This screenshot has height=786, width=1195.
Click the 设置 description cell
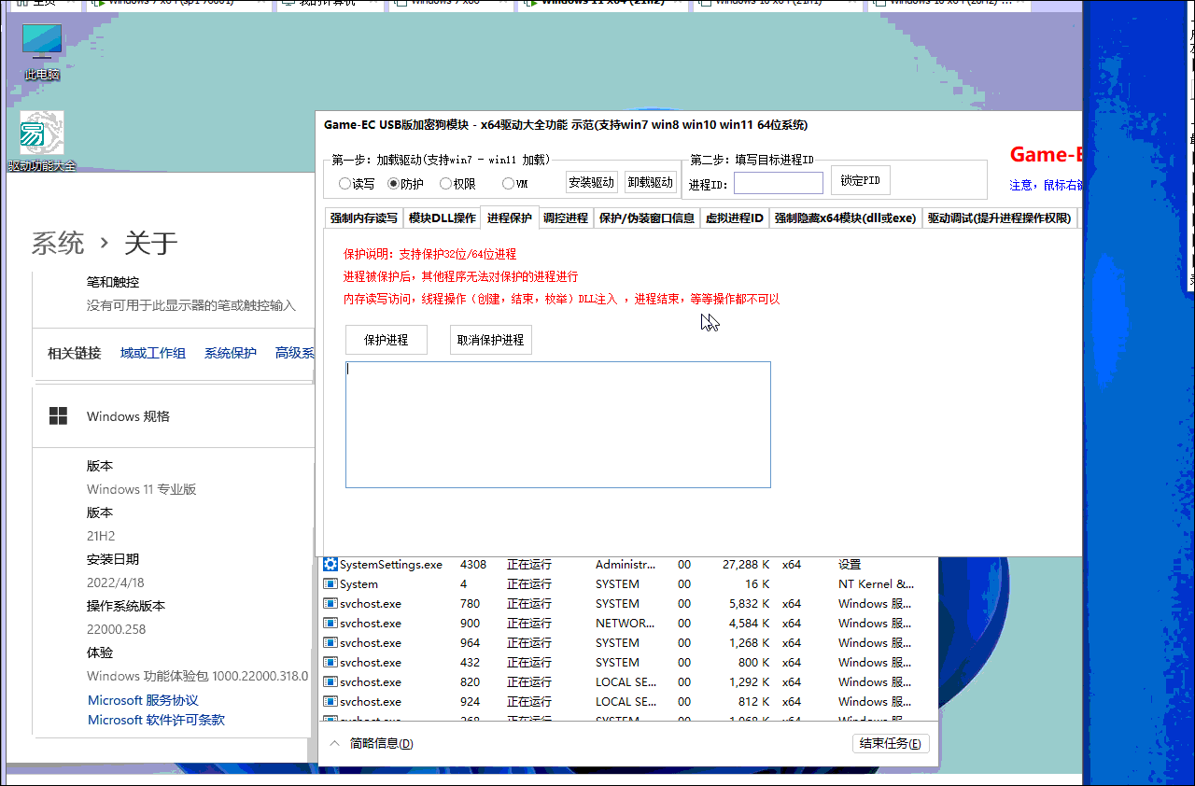click(850, 565)
